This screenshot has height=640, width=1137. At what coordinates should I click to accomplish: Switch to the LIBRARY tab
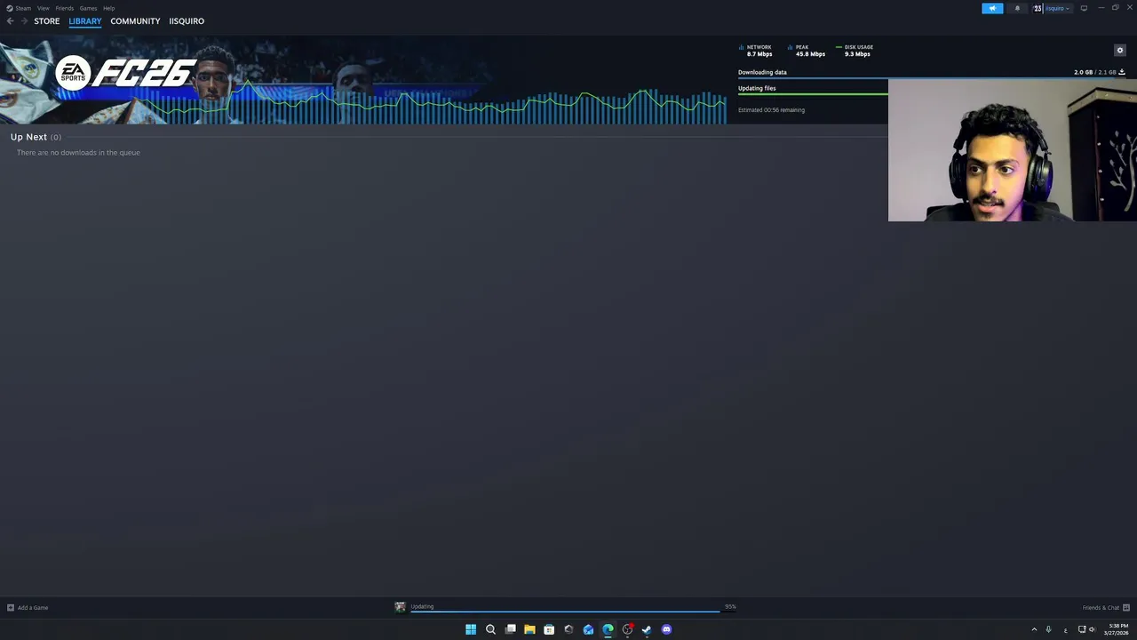(x=85, y=21)
